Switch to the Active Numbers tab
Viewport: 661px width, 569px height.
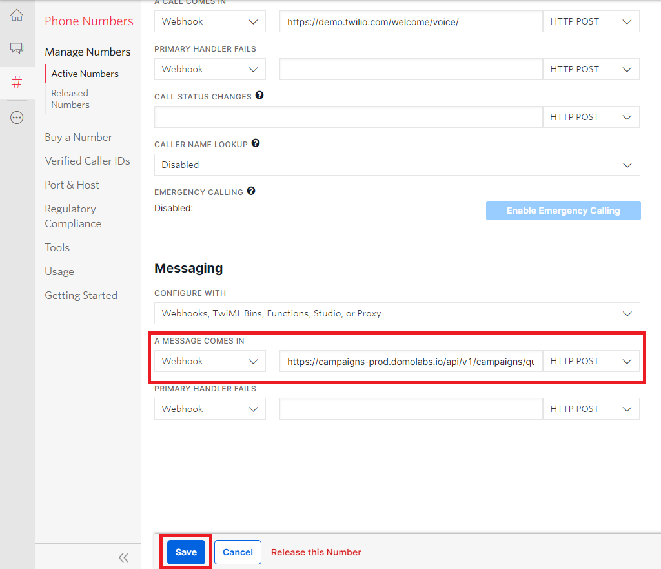point(86,74)
